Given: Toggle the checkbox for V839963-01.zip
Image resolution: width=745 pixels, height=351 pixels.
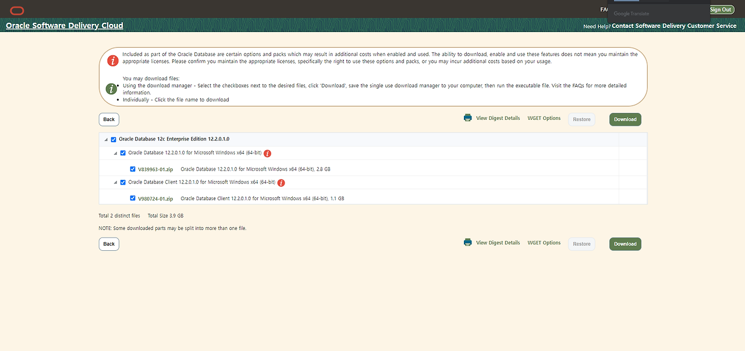Looking at the screenshot, I should (x=133, y=169).
